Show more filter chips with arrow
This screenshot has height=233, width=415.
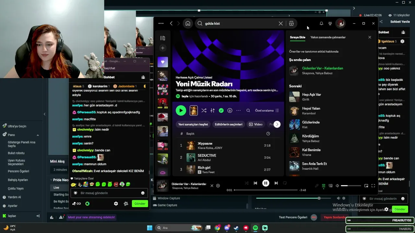coord(277,124)
